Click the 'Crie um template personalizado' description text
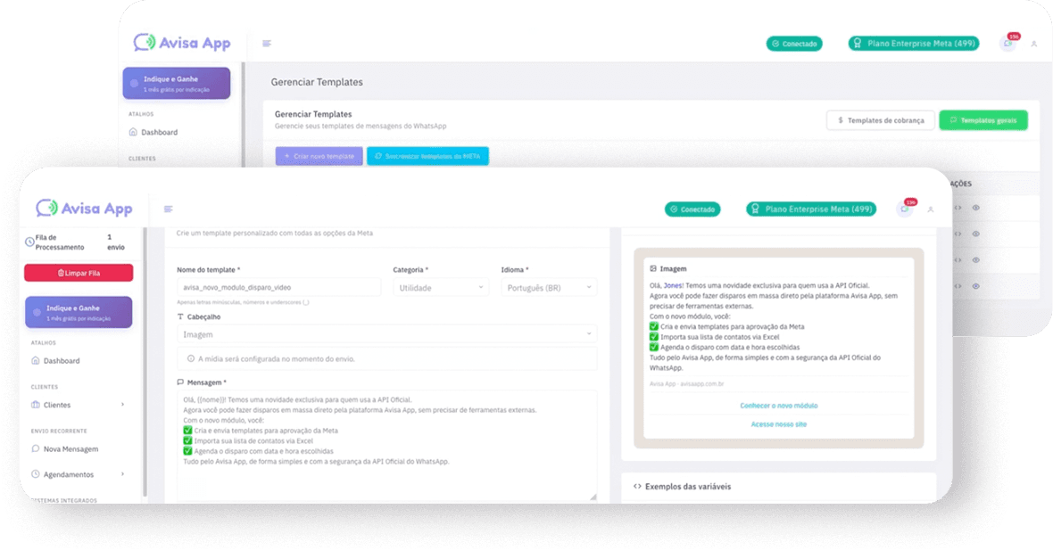 (x=275, y=234)
